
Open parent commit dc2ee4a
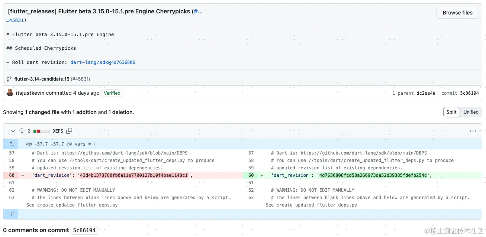[426, 93]
